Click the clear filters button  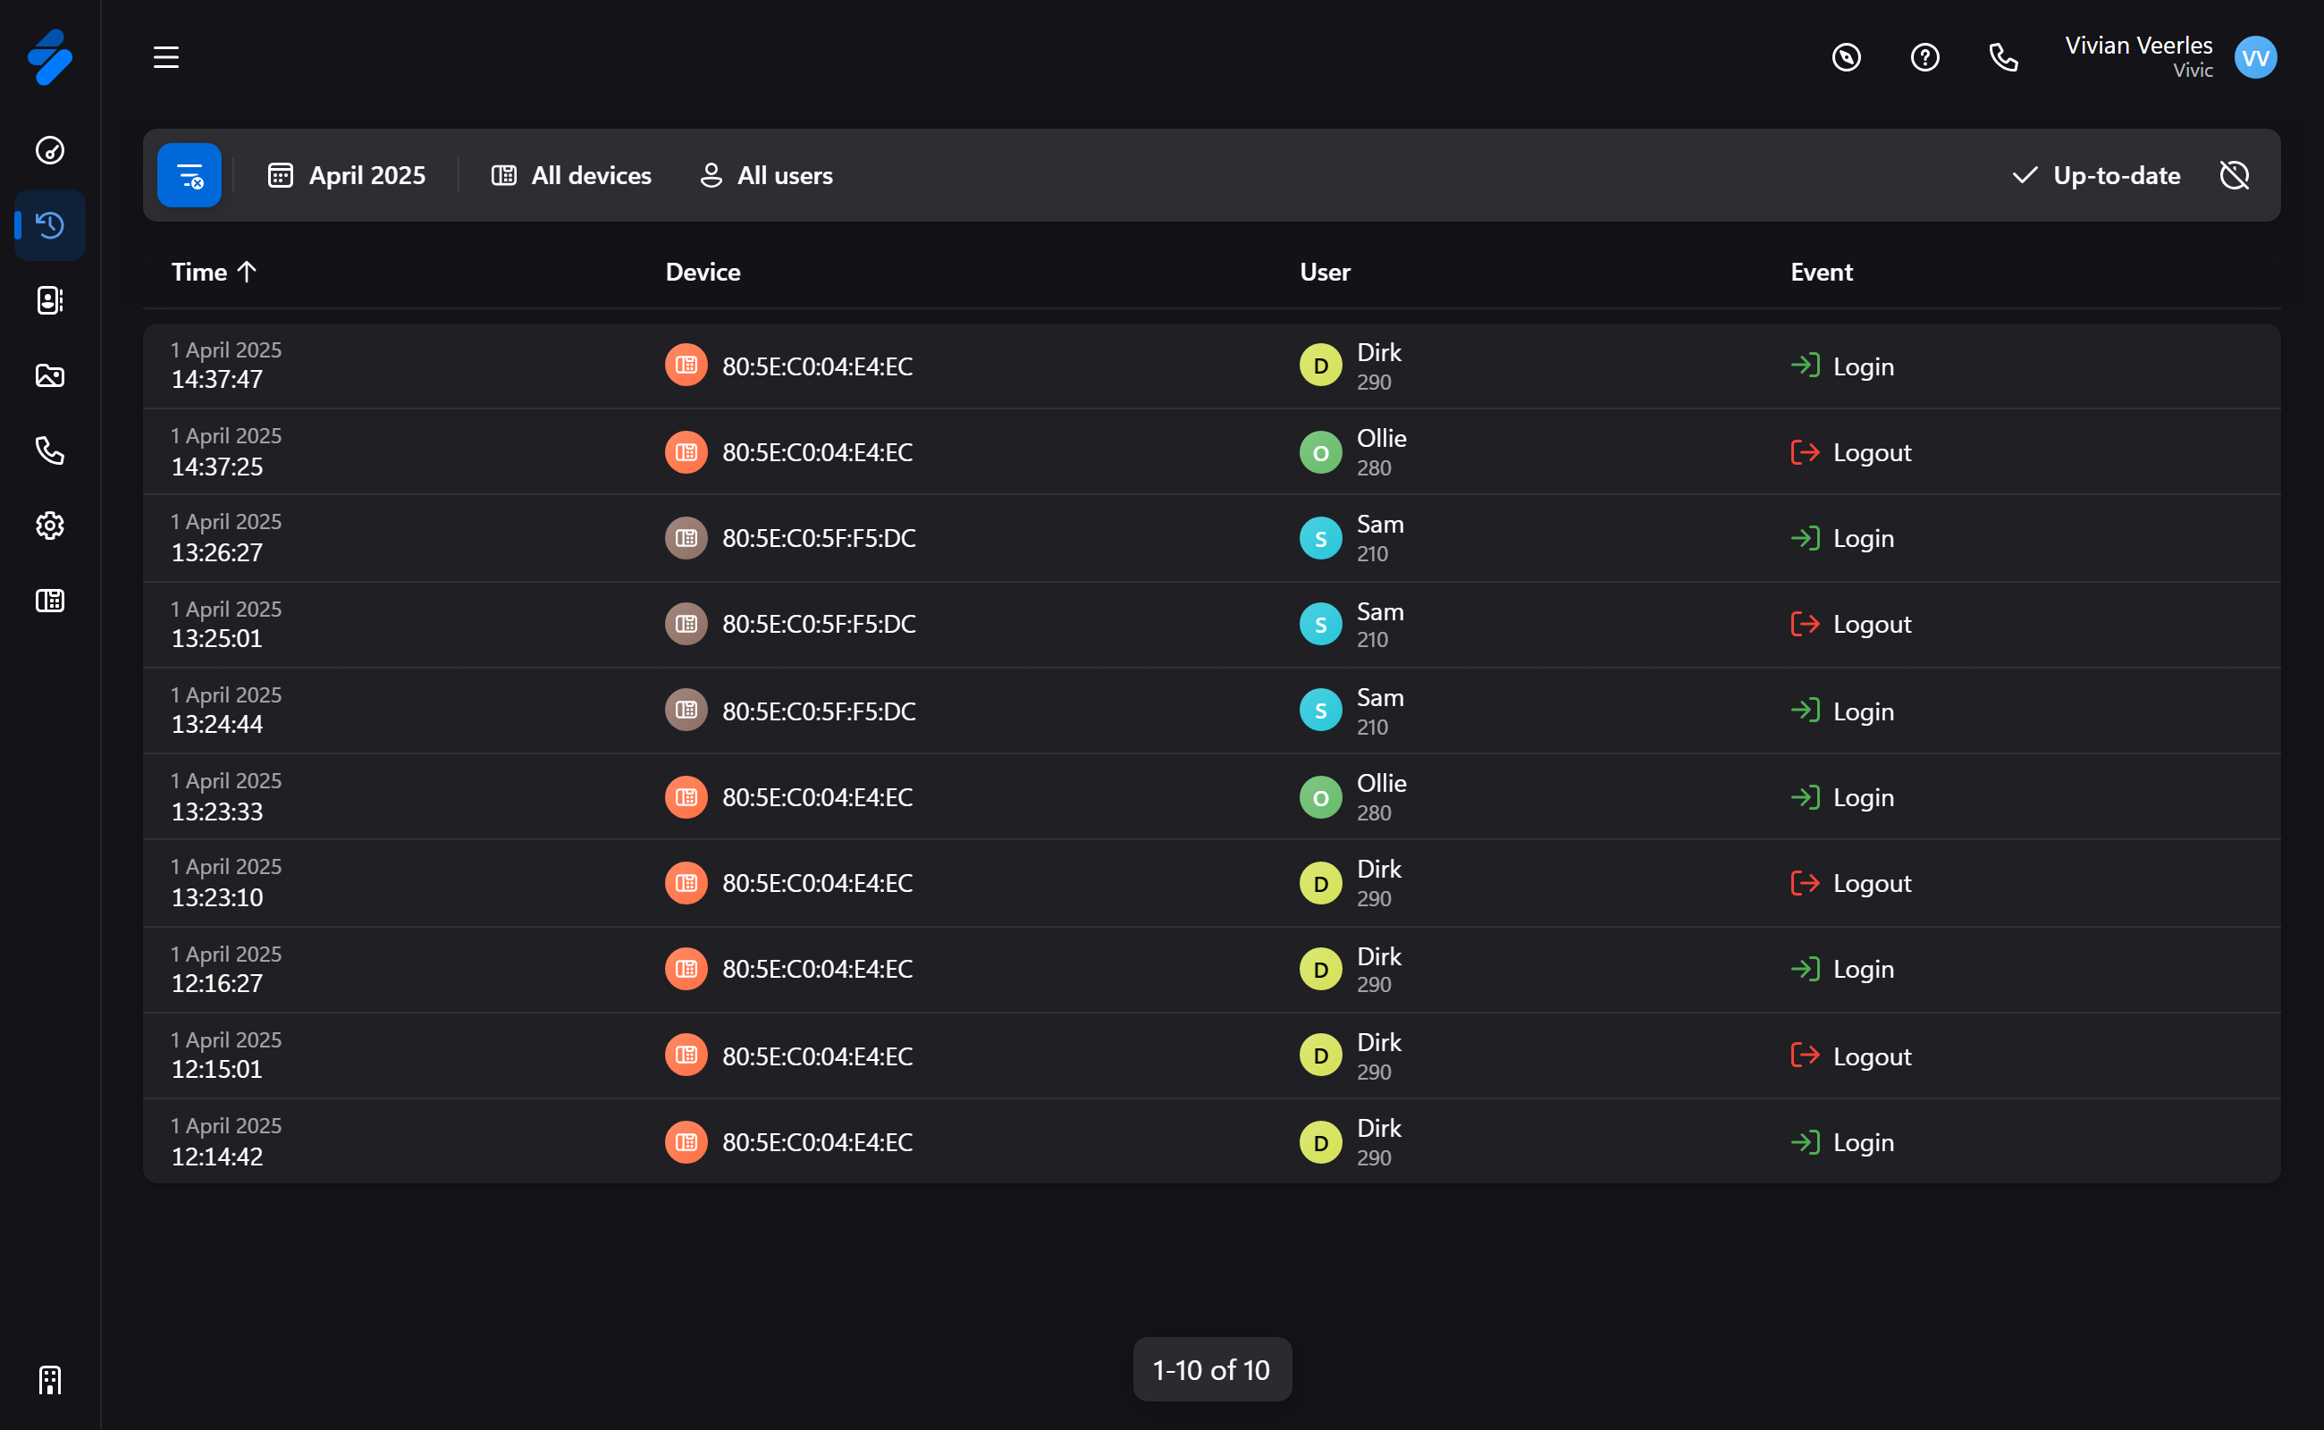[189, 175]
